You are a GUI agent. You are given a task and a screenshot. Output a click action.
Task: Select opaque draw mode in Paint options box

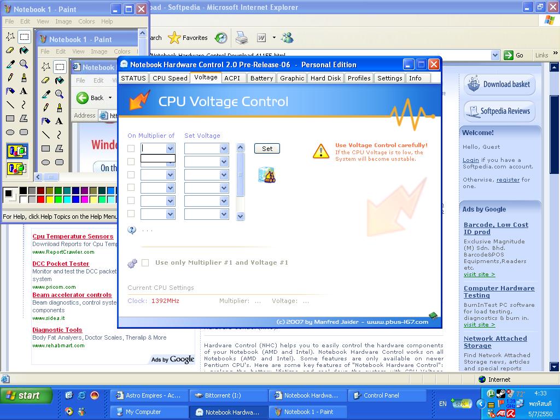[x=17, y=151]
